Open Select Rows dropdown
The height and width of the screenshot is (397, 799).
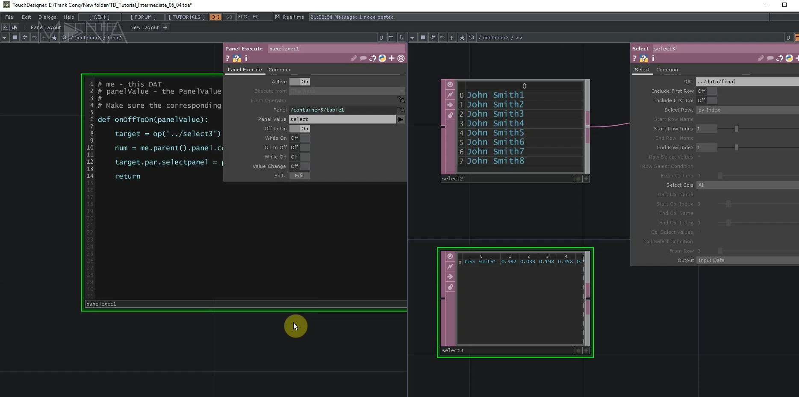(x=747, y=110)
